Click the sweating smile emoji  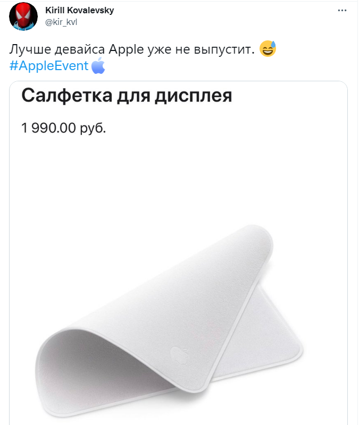[x=268, y=48]
